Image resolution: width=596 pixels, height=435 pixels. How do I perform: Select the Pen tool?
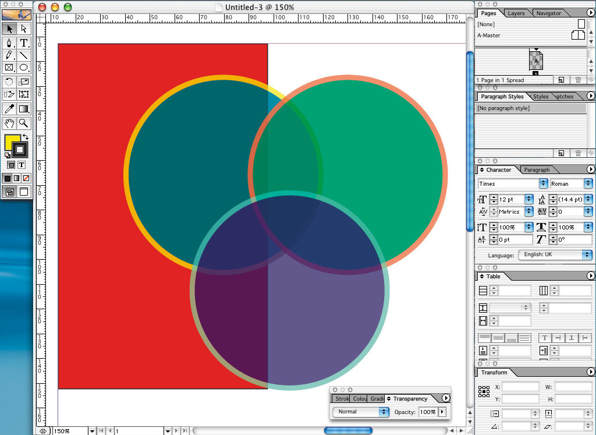coord(9,43)
